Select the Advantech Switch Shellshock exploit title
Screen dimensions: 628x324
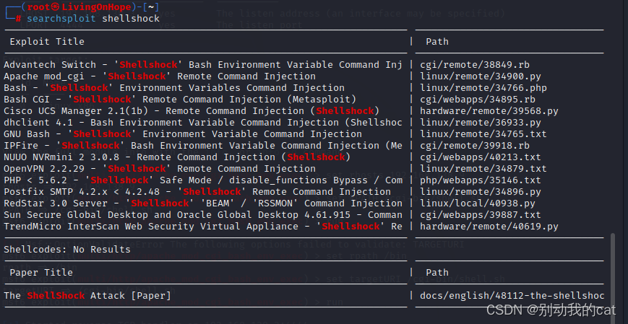point(202,65)
